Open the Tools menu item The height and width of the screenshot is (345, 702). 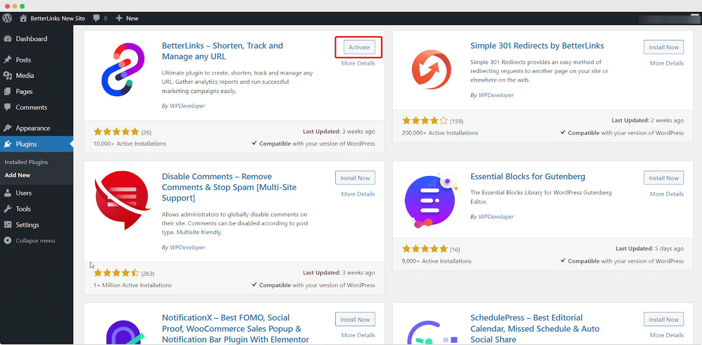click(x=36, y=209)
